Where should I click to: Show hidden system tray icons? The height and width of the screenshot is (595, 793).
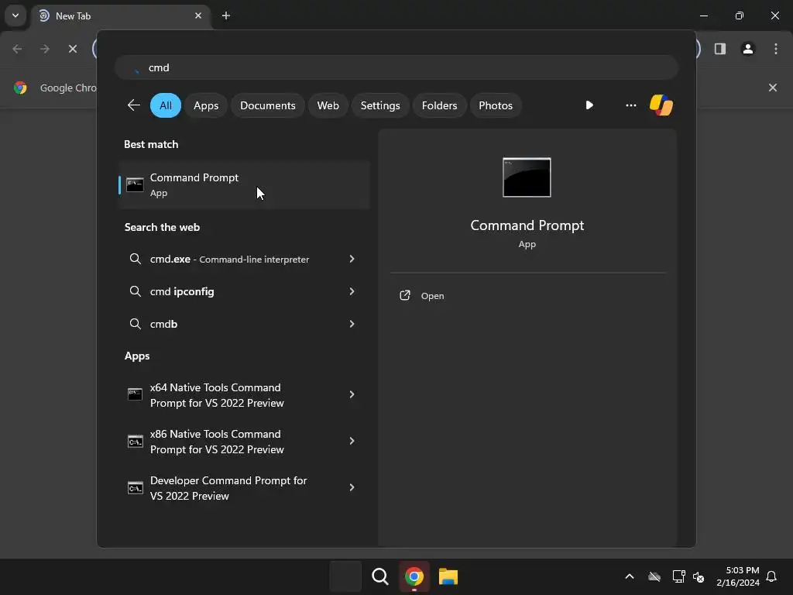click(630, 576)
